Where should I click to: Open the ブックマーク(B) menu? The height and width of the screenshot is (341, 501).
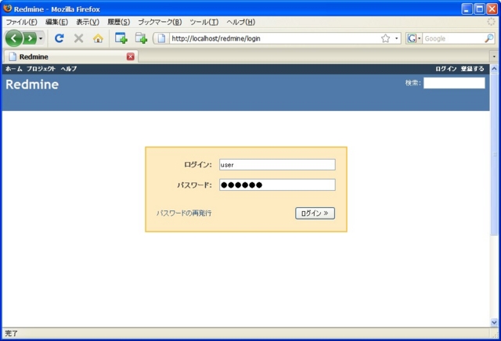[x=160, y=22]
